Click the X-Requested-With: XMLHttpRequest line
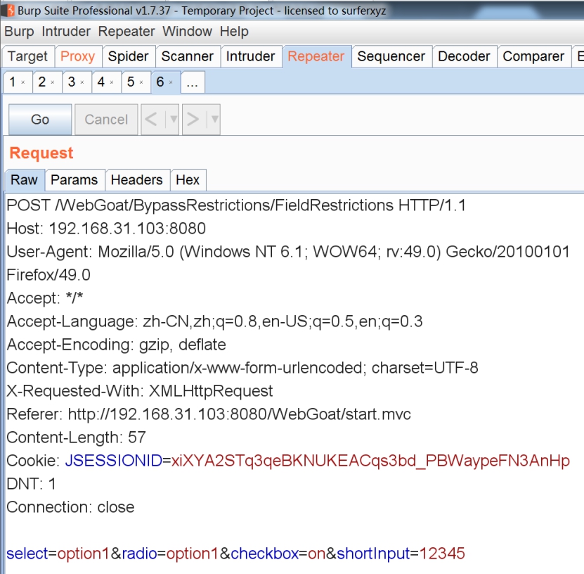Viewport: 584px width, 574px height. pos(140,391)
